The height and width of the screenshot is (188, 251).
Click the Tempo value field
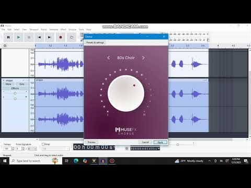coord(7,149)
